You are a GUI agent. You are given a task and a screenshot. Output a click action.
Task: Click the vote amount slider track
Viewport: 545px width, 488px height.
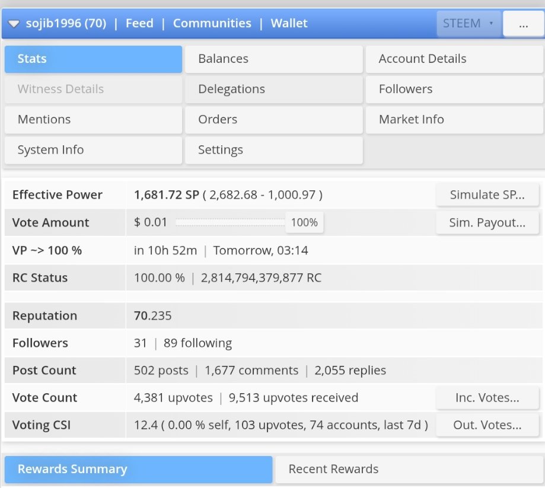point(230,222)
